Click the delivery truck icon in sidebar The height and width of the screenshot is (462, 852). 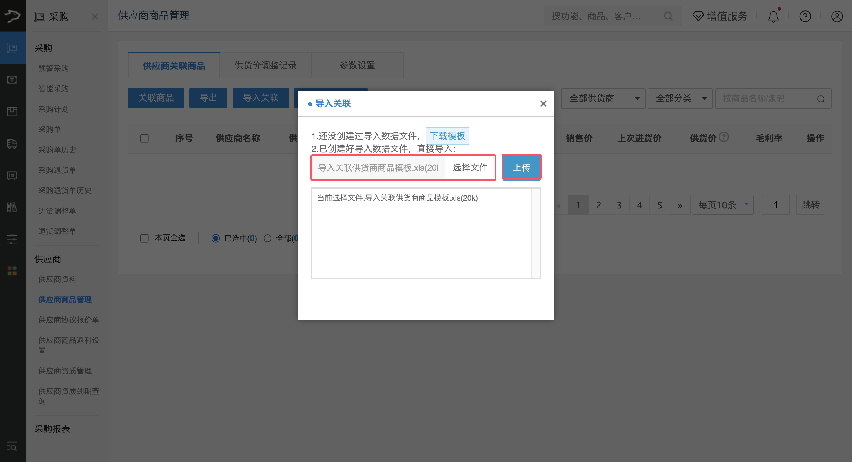tap(12, 144)
